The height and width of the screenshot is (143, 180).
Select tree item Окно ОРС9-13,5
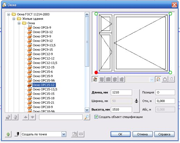[x=44, y=45]
